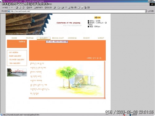Expand the Back button history dropdown
155x116 pixels.
point(9,8)
